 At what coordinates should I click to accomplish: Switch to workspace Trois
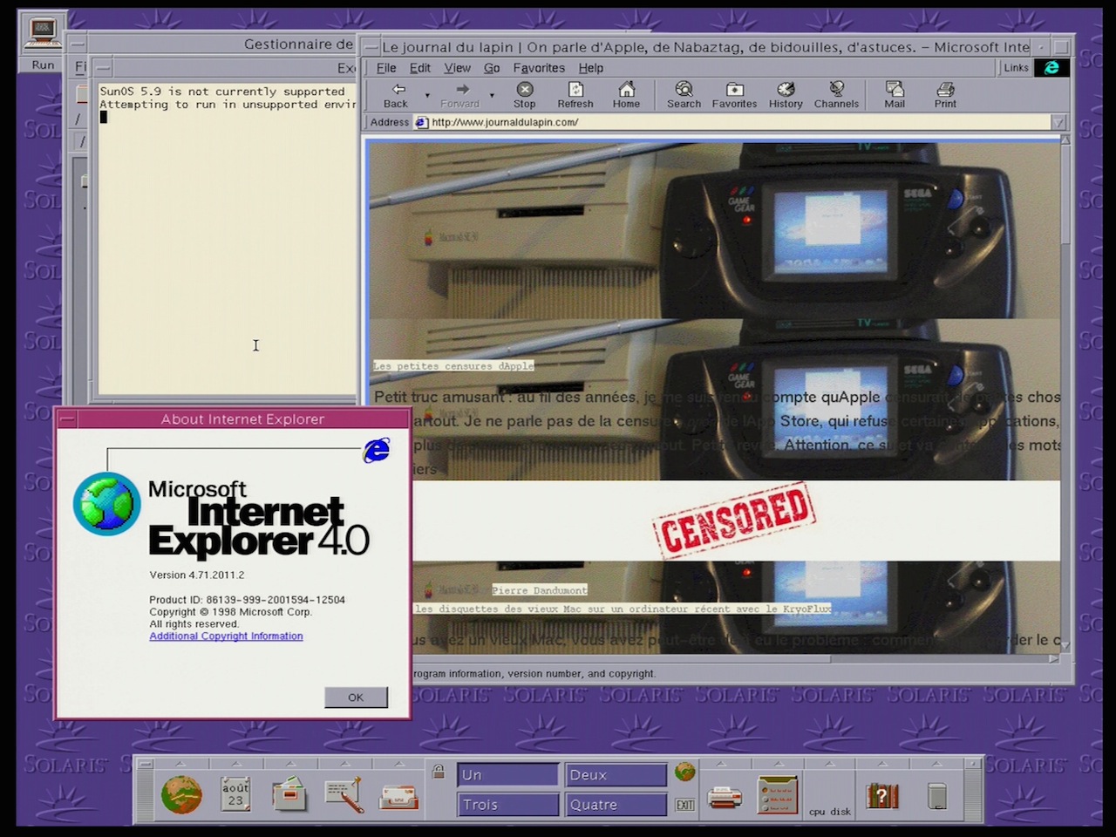coord(508,805)
